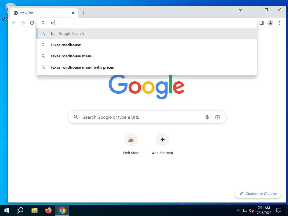This screenshot has height=216, width=288.
Task: Launch Firefox from the taskbar
Action: tap(48, 210)
